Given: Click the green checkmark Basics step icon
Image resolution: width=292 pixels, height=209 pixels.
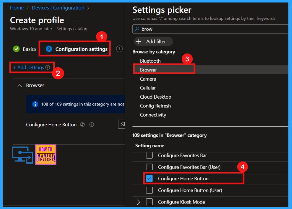Looking at the screenshot, I should (16, 49).
